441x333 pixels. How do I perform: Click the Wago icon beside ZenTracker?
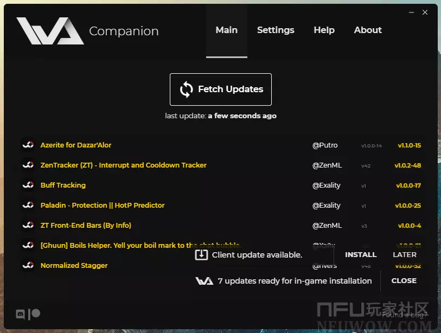[x=28, y=165]
